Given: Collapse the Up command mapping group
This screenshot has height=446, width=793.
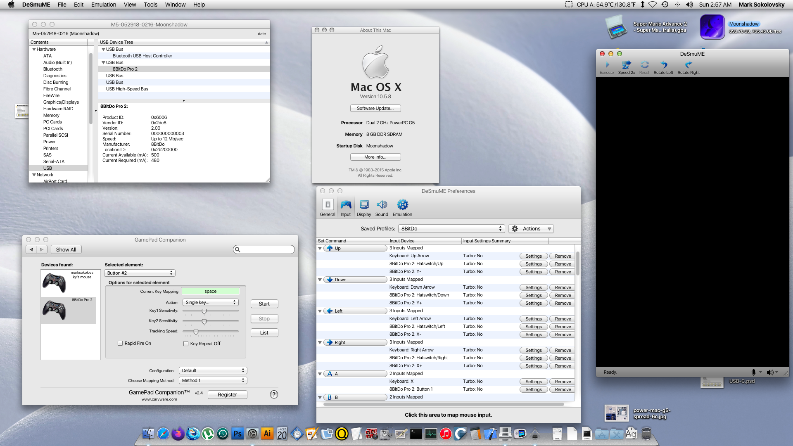Looking at the screenshot, I should [320, 248].
